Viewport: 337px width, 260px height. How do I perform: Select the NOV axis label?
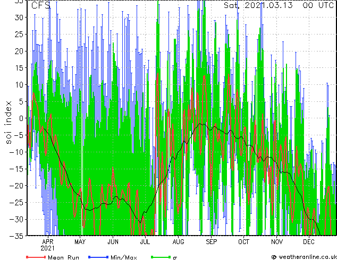point(277,242)
